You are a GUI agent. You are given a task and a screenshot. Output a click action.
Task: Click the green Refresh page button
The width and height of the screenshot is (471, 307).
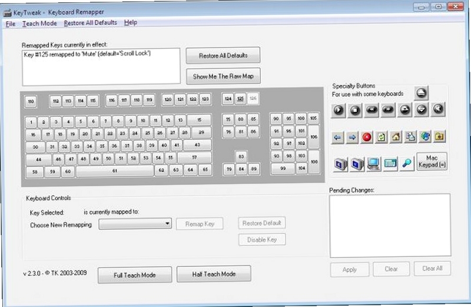point(381,137)
